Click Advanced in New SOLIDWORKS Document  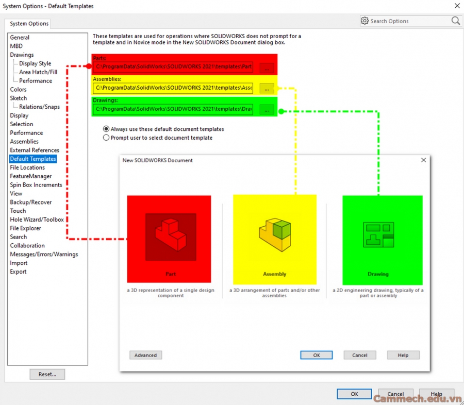pyautogui.click(x=145, y=355)
